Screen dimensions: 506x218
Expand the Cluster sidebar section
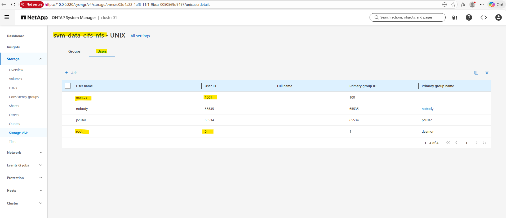(x=41, y=203)
